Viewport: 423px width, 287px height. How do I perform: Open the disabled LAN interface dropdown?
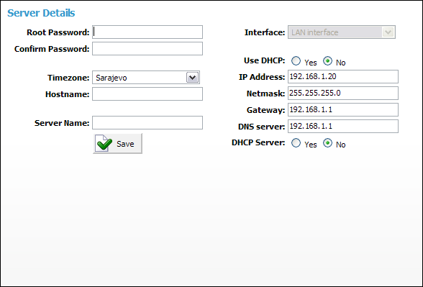click(x=342, y=32)
